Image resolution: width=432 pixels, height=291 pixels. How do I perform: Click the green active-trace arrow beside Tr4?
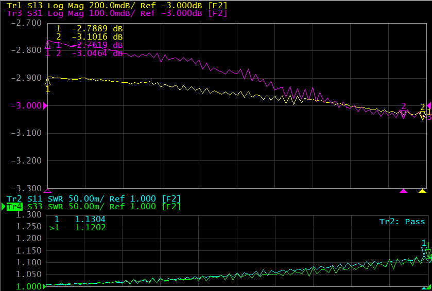point(3,206)
